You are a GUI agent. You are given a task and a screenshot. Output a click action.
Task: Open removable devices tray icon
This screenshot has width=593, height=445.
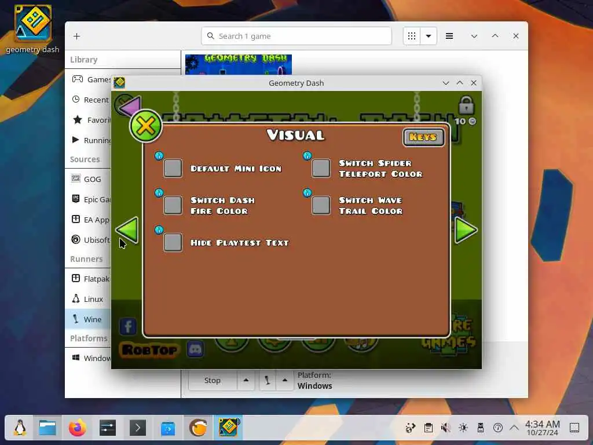pos(480,428)
